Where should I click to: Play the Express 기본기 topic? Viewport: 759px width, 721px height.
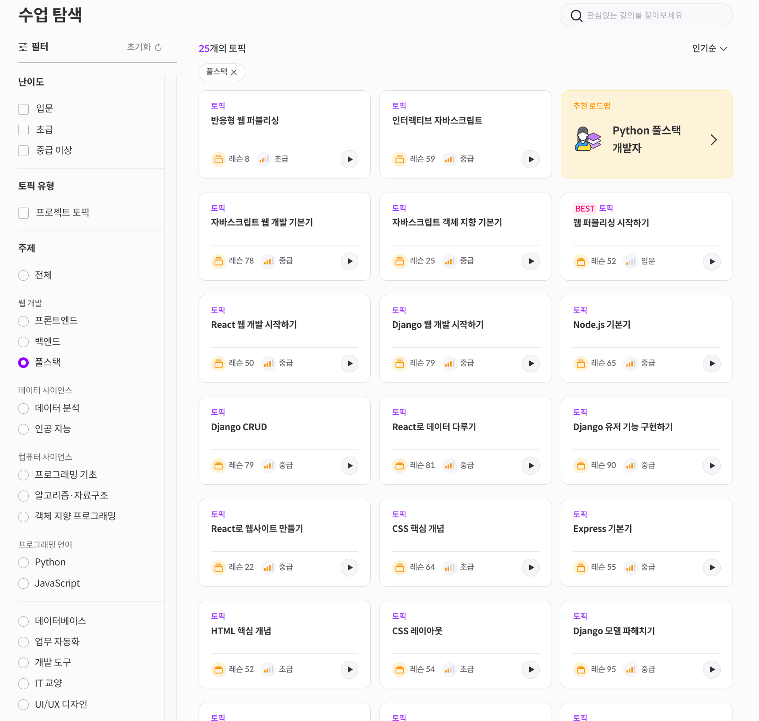[x=712, y=568]
